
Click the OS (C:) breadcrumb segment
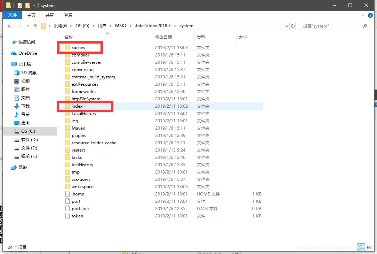[82, 26]
